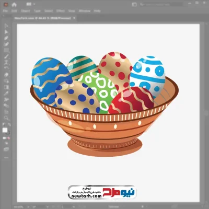209x209 pixels.
Task: Close the NewTarh.com document tab
Action: tap(74, 18)
